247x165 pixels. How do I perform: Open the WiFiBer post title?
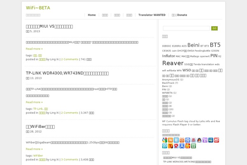pos(40,127)
